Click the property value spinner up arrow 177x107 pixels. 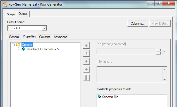(x=158, y=50)
